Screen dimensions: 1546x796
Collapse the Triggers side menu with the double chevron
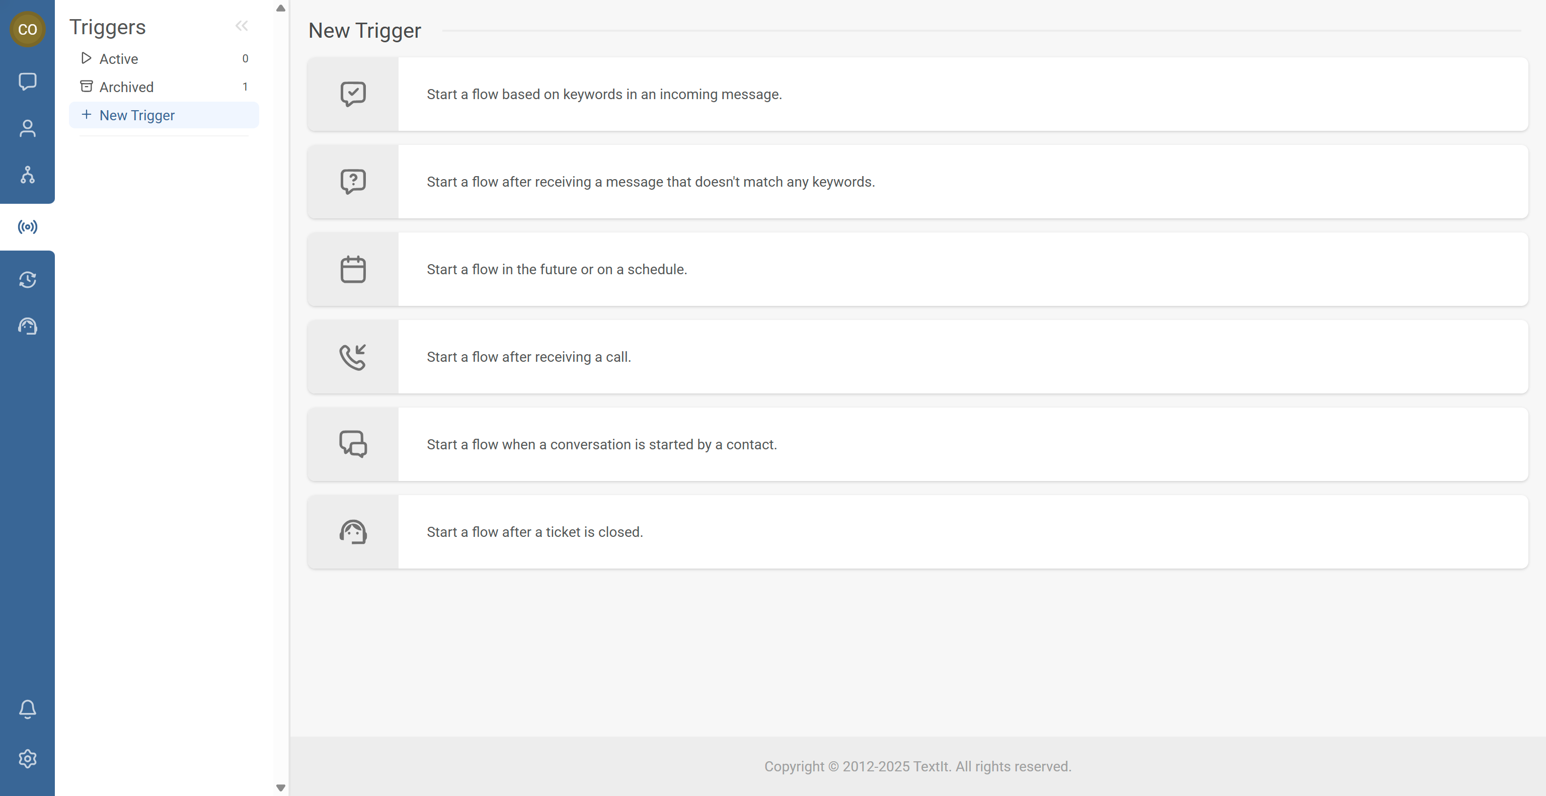pos(241,26)
